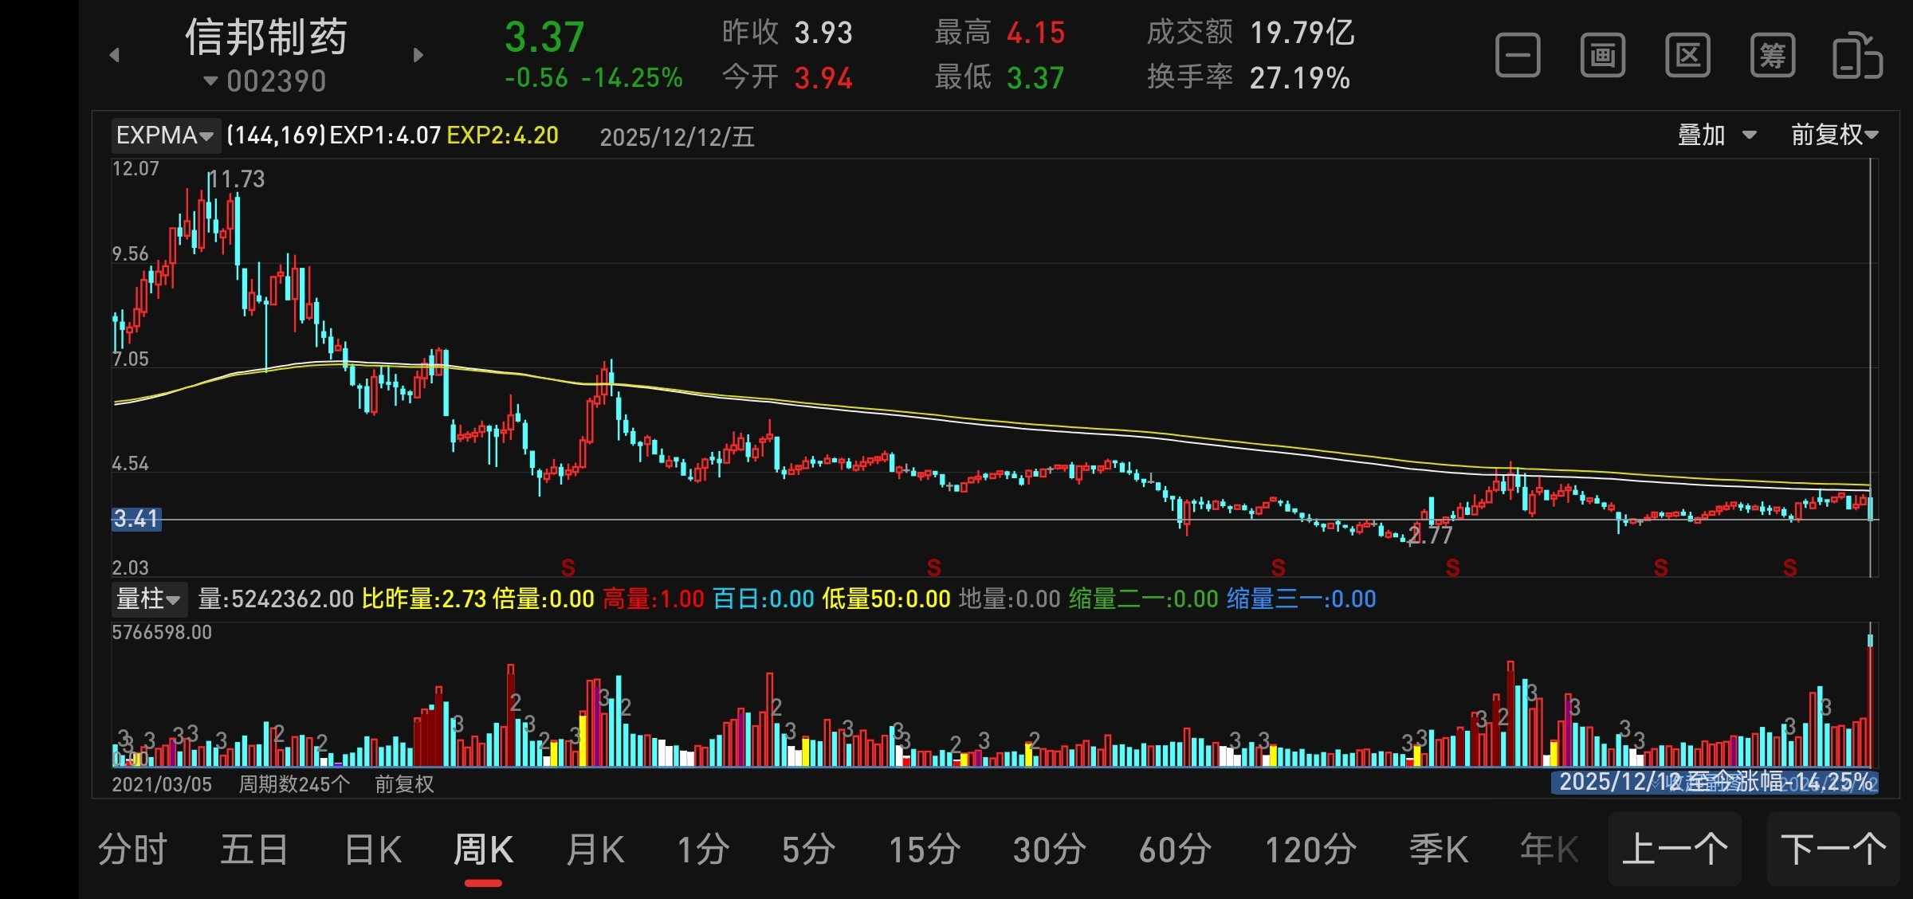Click the 3.41 price line label

137,519
